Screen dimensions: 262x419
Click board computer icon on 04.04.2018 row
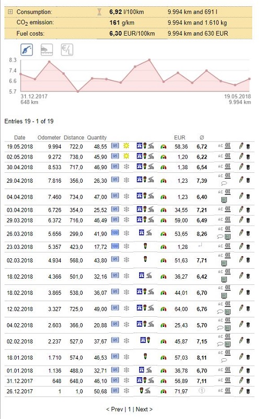(224, 200)
